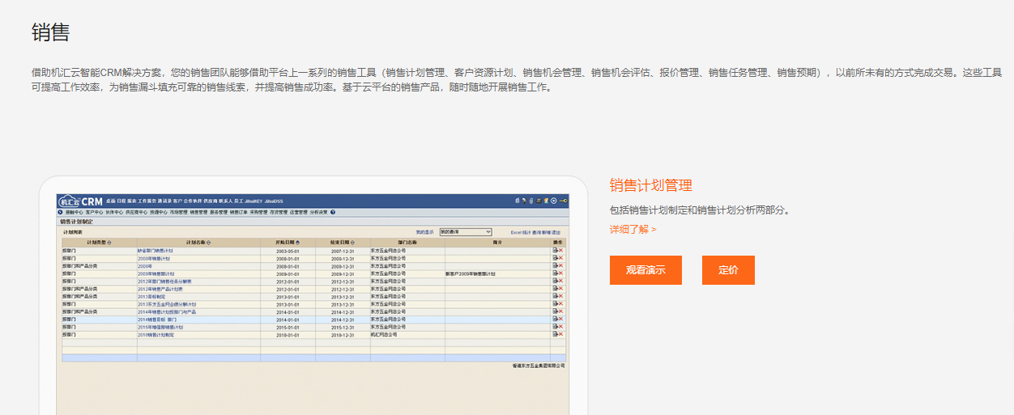
Task: Click the edit icon in the 2008年销售计划 row
Action: click(556, 258)
